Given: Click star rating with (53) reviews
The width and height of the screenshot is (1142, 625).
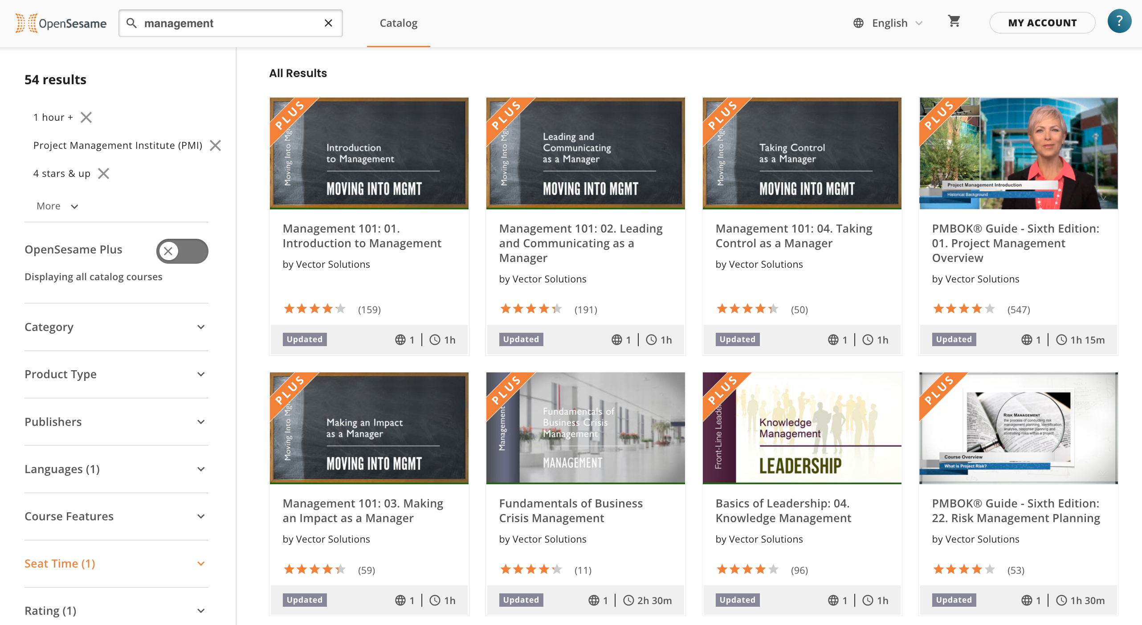Looking at the screenshot, I should click(964, 569).
